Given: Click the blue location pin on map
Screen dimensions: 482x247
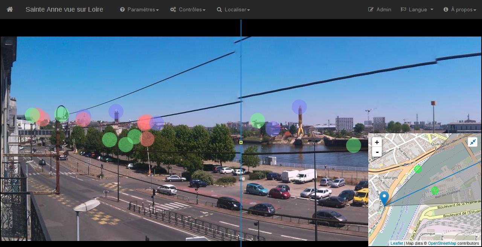Looking at the screenshot, I should [x=384, y=198].
